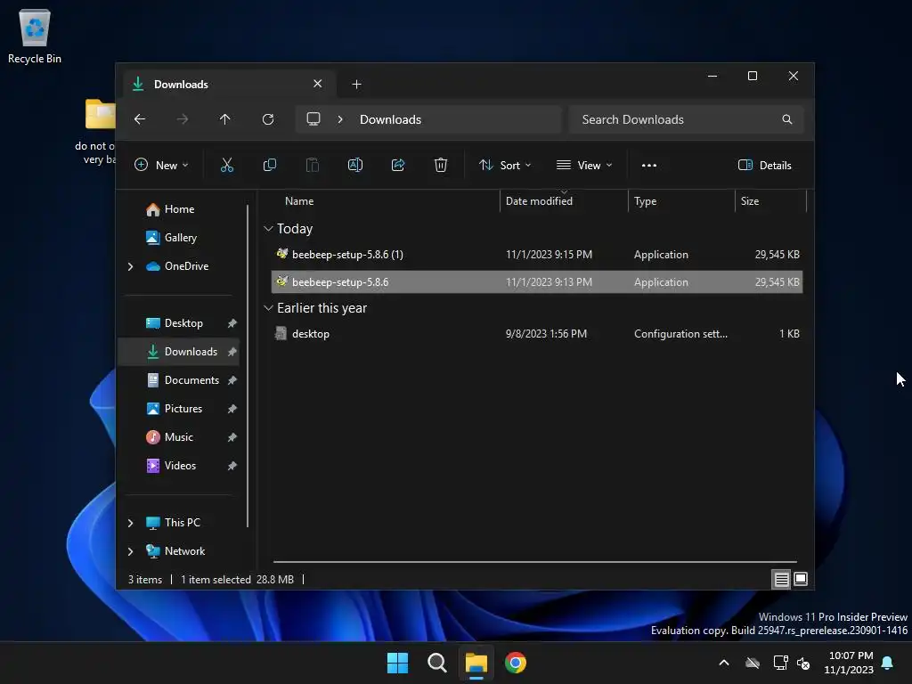Select the beebeep-setup-5.8.6 row dated 9:13 PM

(537, 282)
